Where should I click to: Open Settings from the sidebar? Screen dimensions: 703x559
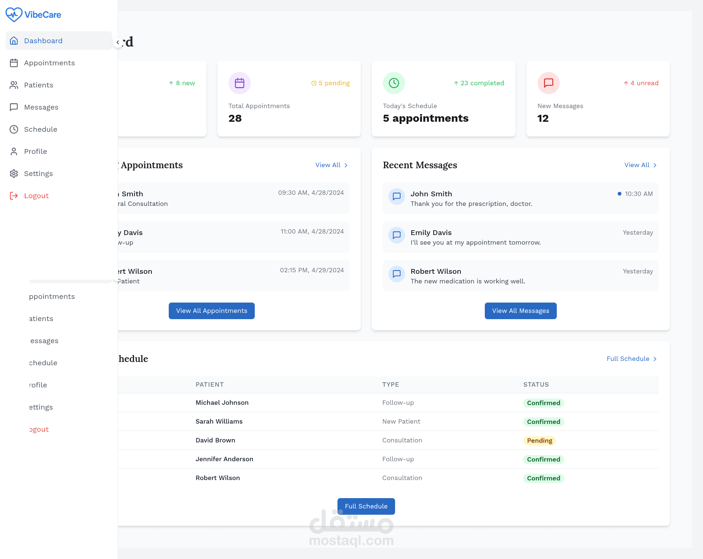tap(59, 173)
